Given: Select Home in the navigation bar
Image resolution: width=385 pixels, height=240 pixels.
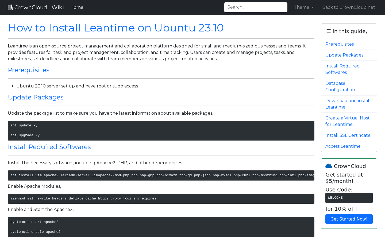Looking at the screenshot, I should coord(77,7).
